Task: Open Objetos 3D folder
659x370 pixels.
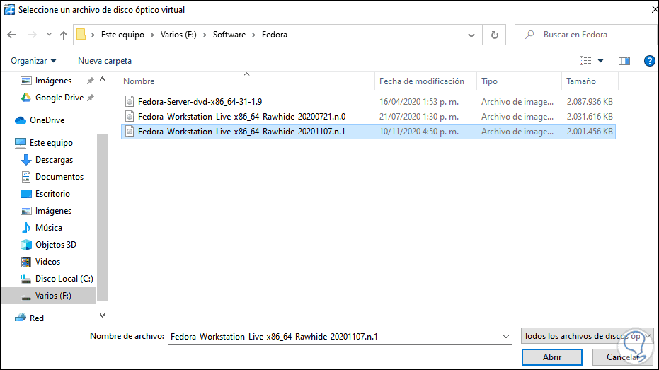Action: pos(55,245)
